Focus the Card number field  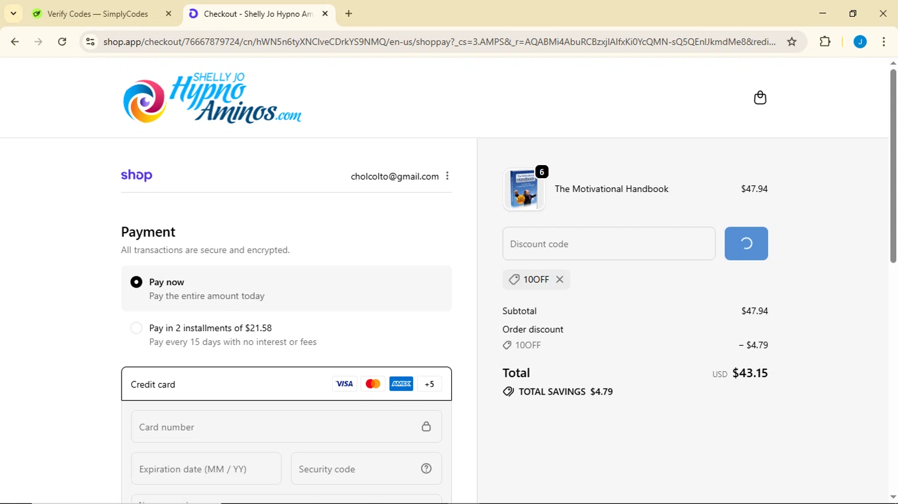(x=286, y=427)
